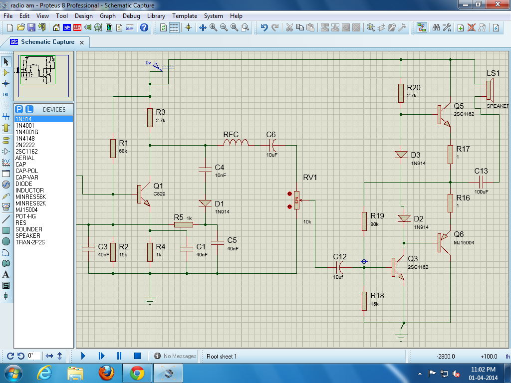511x383 pixels.
Task: Select 2N2222 in the devices list
Action: coord(24,145)
